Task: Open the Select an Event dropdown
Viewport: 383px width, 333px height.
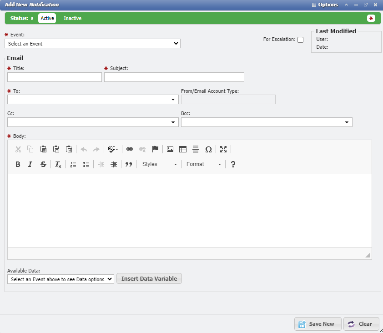Action: pos(92,44)
